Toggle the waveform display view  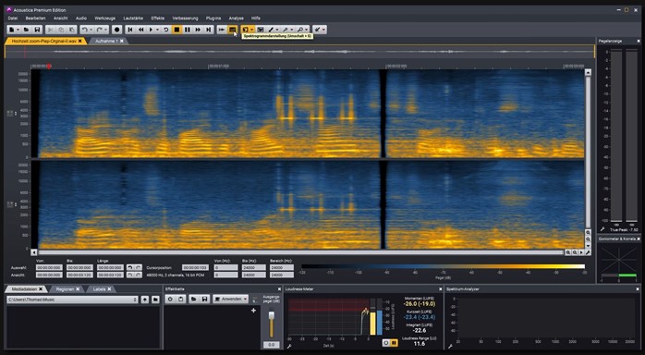point(221,30)
